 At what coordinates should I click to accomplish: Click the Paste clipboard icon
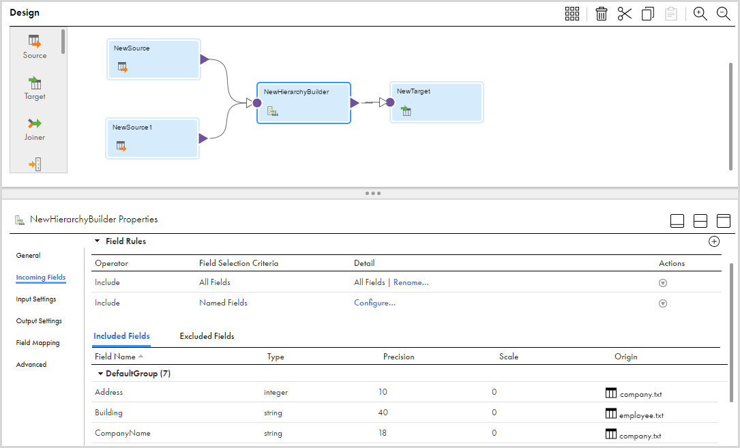671,14
